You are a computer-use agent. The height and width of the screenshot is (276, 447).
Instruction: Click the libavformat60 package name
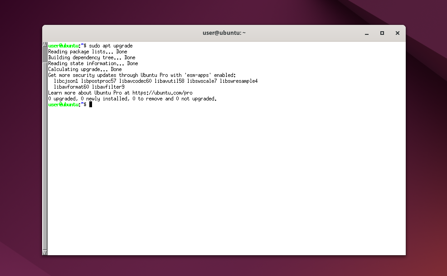coord(71,87)
